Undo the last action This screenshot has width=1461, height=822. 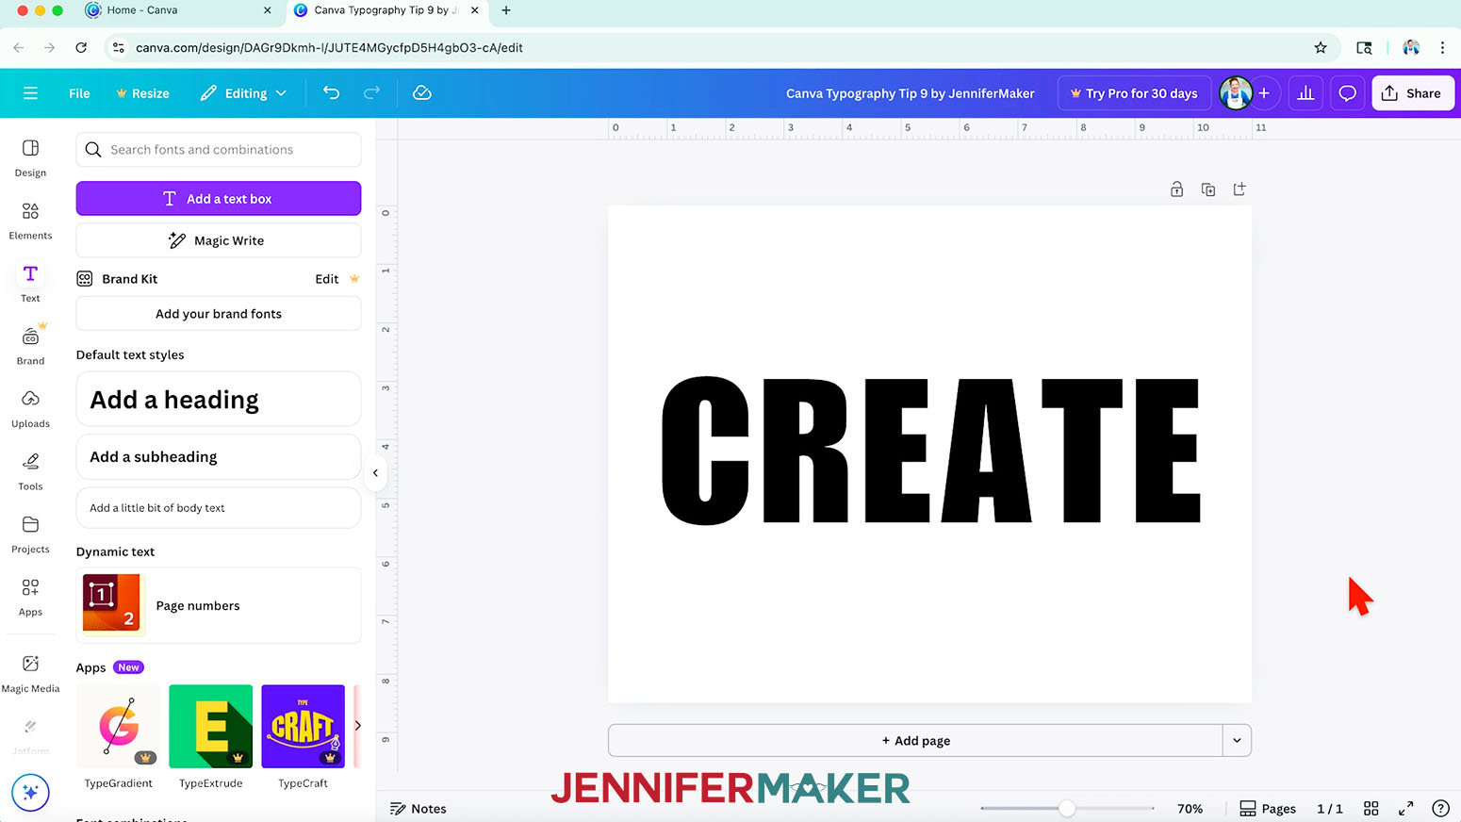point(331,92)
